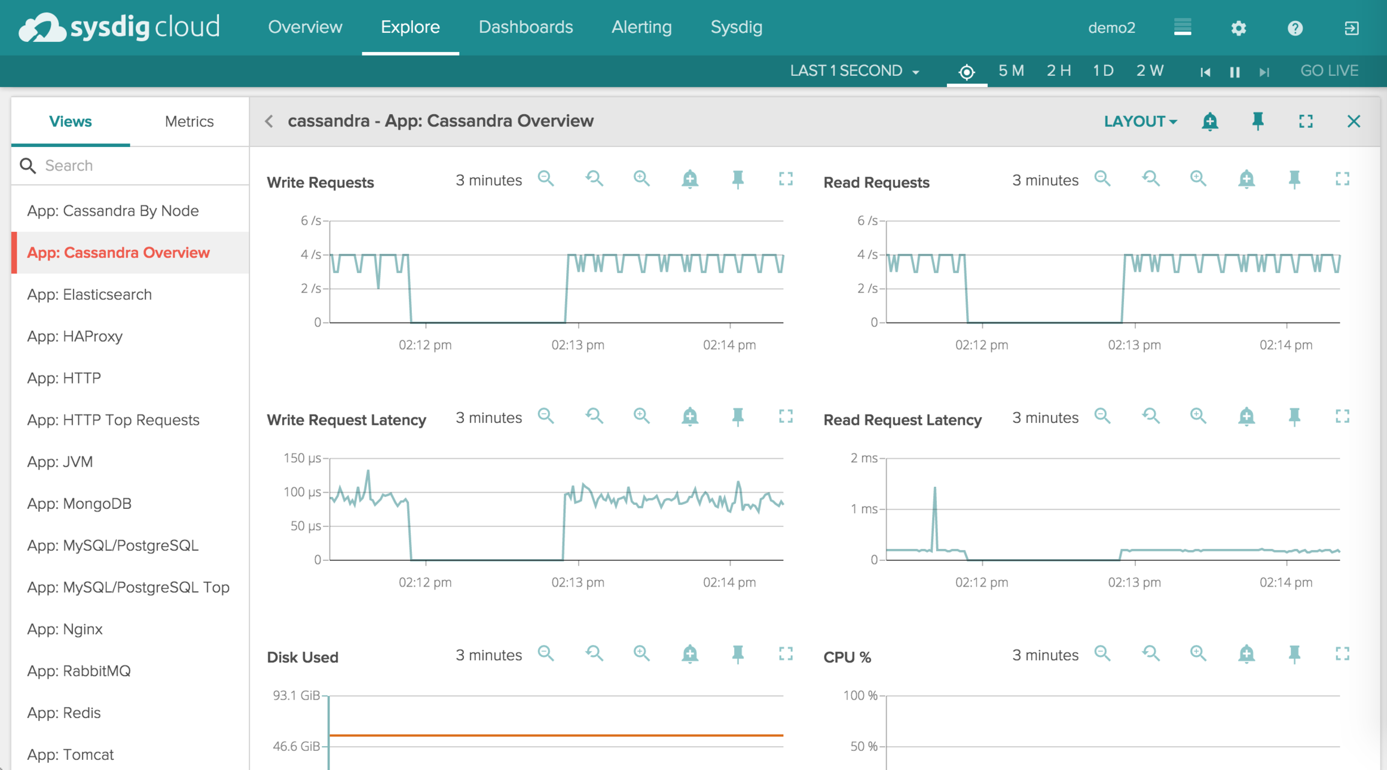Focus the views Search field
The height and width of the screenshot is (770, 1387).
tap(130, 165)
